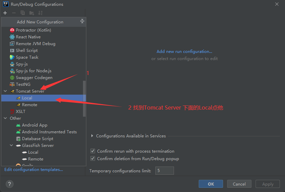The width and height of the screenshot is (285, 192).
Task: Select Local under GlassFish Server
Action: (44, 152)
